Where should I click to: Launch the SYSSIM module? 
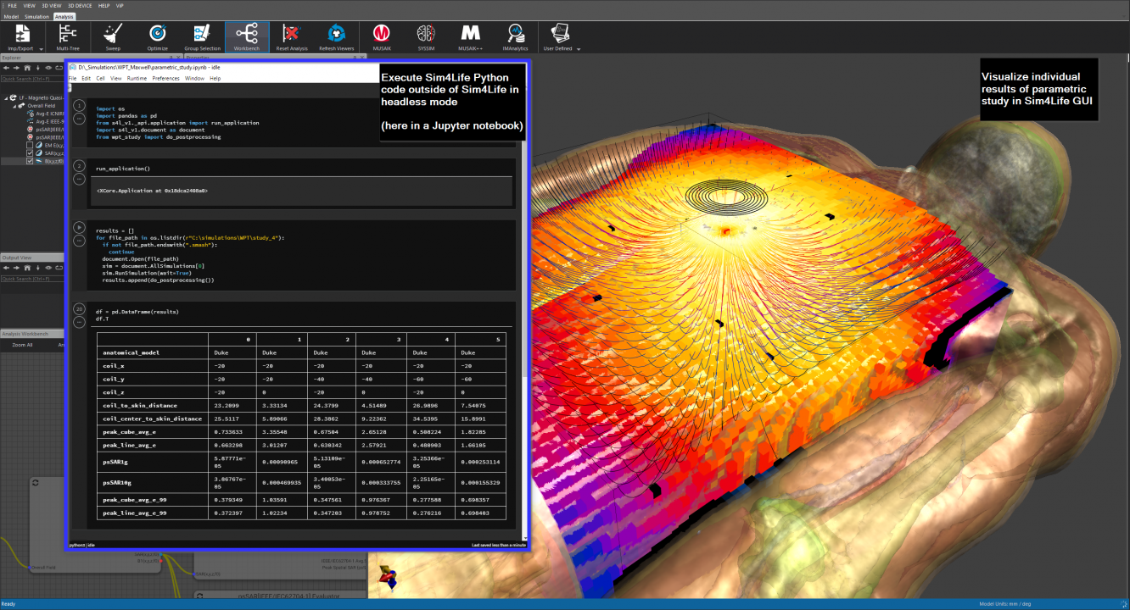425,36
